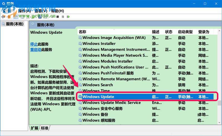Click the 重启动 link to restart service
Image resolution: width=222 pixels, height=136 pixels.
(x=36, y=50)
